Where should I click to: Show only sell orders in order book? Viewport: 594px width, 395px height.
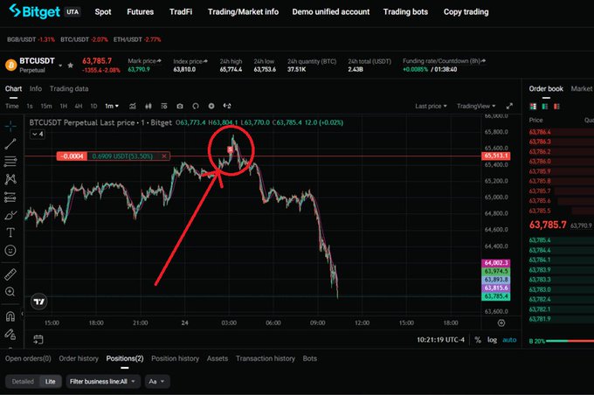[556, 107]
